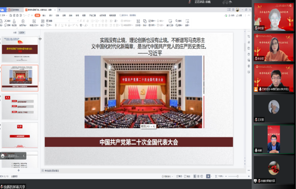Click the New Slide icon in ribbon
The width and height of the screenshot is (296, 189).
pyautogui.click(x=34, y=21)
